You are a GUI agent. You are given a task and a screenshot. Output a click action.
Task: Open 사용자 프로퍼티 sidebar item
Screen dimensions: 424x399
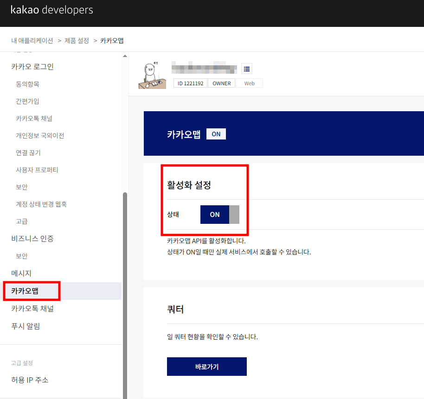(x=37, y=170)
